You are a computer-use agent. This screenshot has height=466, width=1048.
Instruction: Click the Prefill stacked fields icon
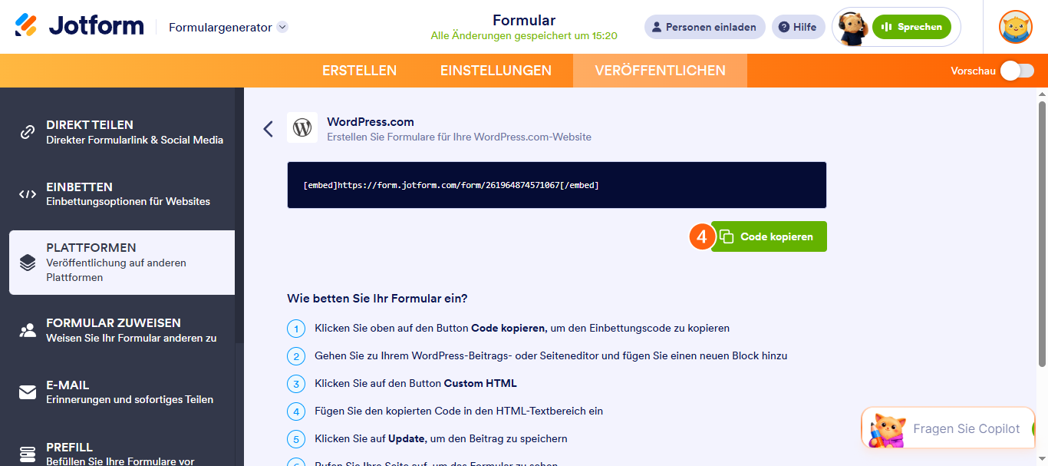pos(28,454)
